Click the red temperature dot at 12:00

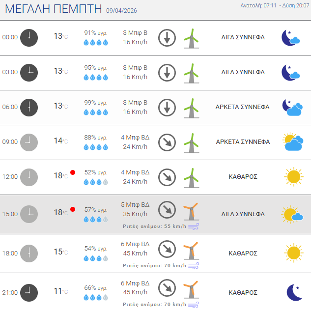pos(73,172)
